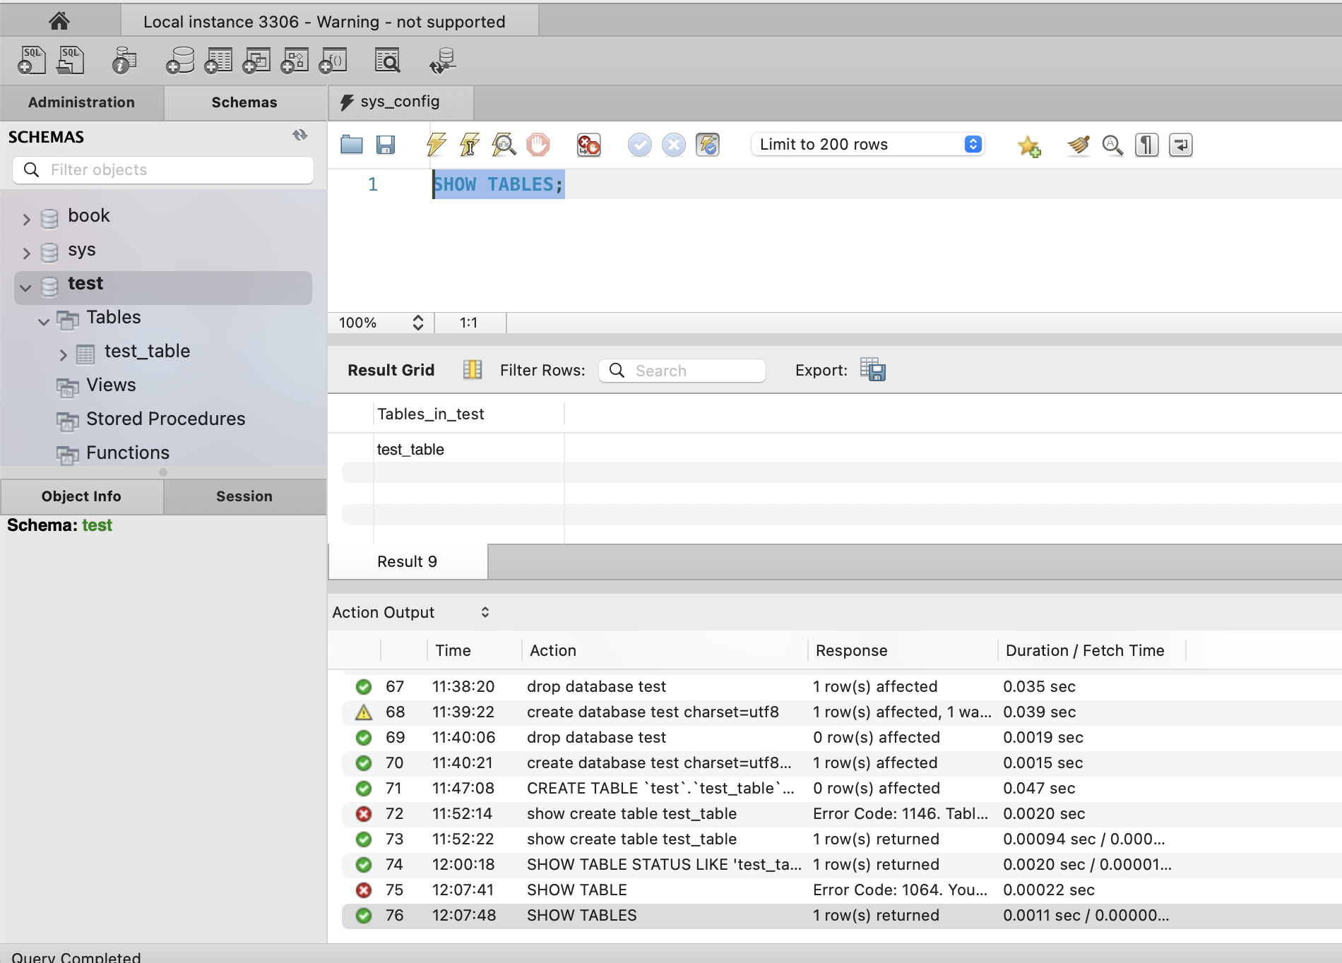Click the create new schema icon
This screenshot has width=1342, height=963.
click(180, 61)
